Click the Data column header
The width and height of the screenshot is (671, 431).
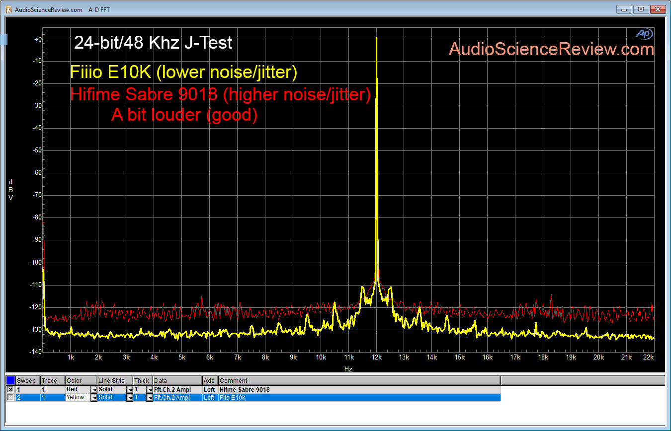coord(177,381)
